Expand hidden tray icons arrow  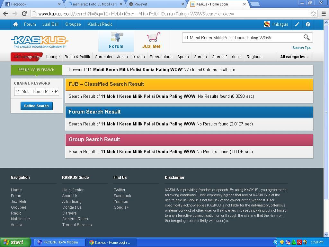click(276, 242)
